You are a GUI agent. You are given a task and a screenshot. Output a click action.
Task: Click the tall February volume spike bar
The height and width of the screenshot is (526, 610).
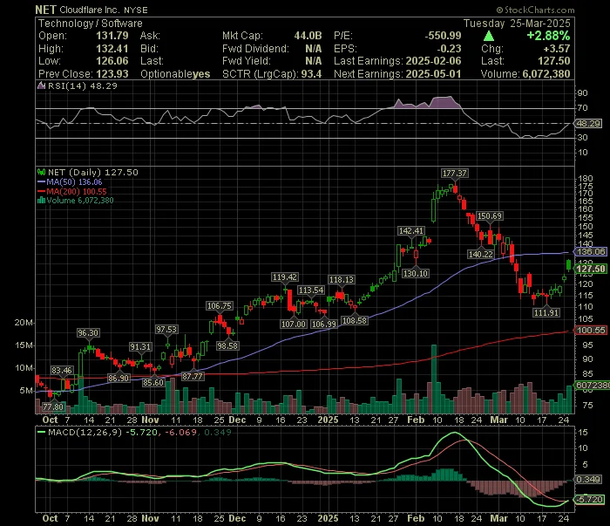434,379
